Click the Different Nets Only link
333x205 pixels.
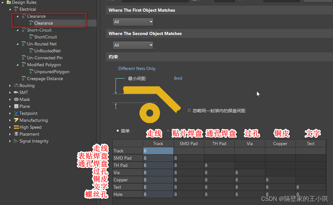coord(137,68)
